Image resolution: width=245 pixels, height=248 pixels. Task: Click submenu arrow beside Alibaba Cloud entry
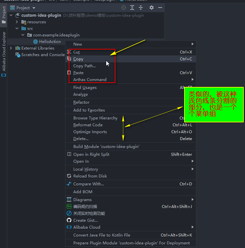click(x=192, y=227)
